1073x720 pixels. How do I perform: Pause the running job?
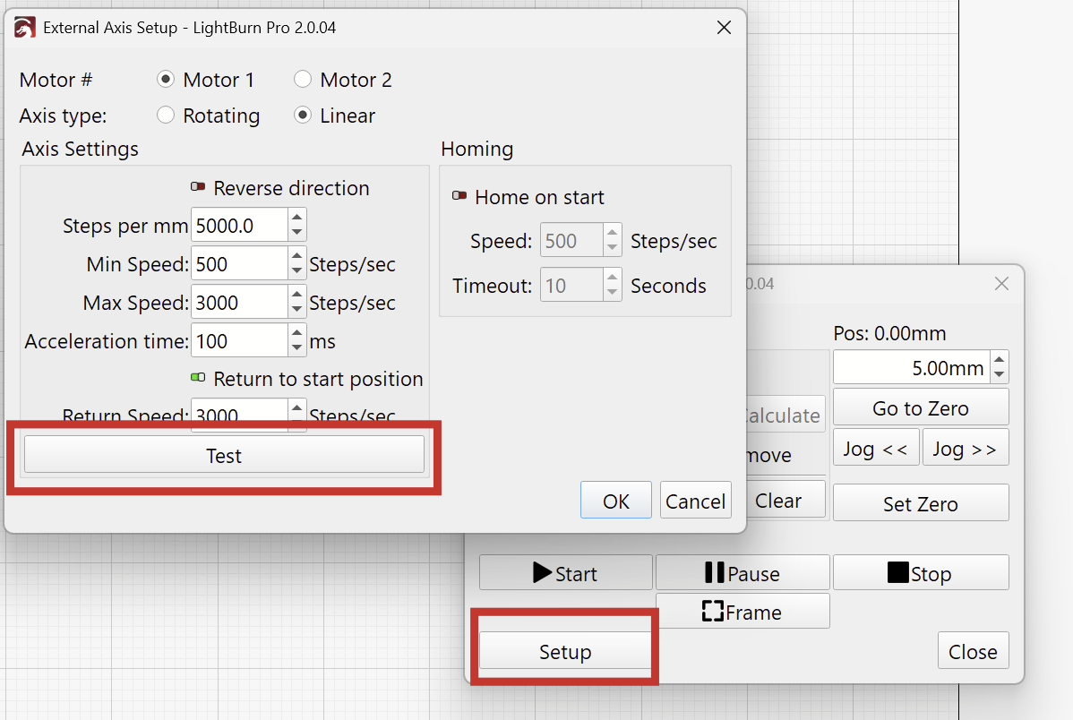coord(743,573)
